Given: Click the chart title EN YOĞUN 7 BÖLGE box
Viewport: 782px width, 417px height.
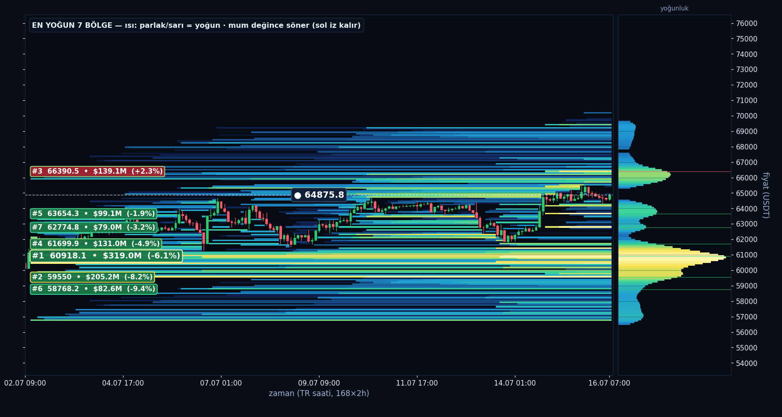Looking at the screenshot, I should point(196,25).
